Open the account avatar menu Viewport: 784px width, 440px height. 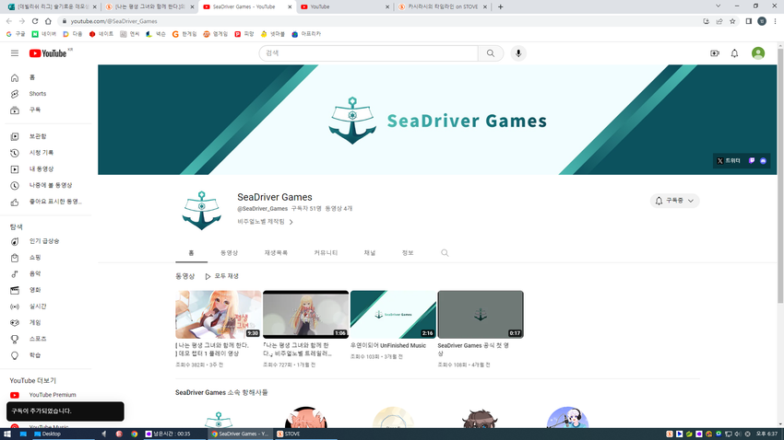(x=758, y=53)
